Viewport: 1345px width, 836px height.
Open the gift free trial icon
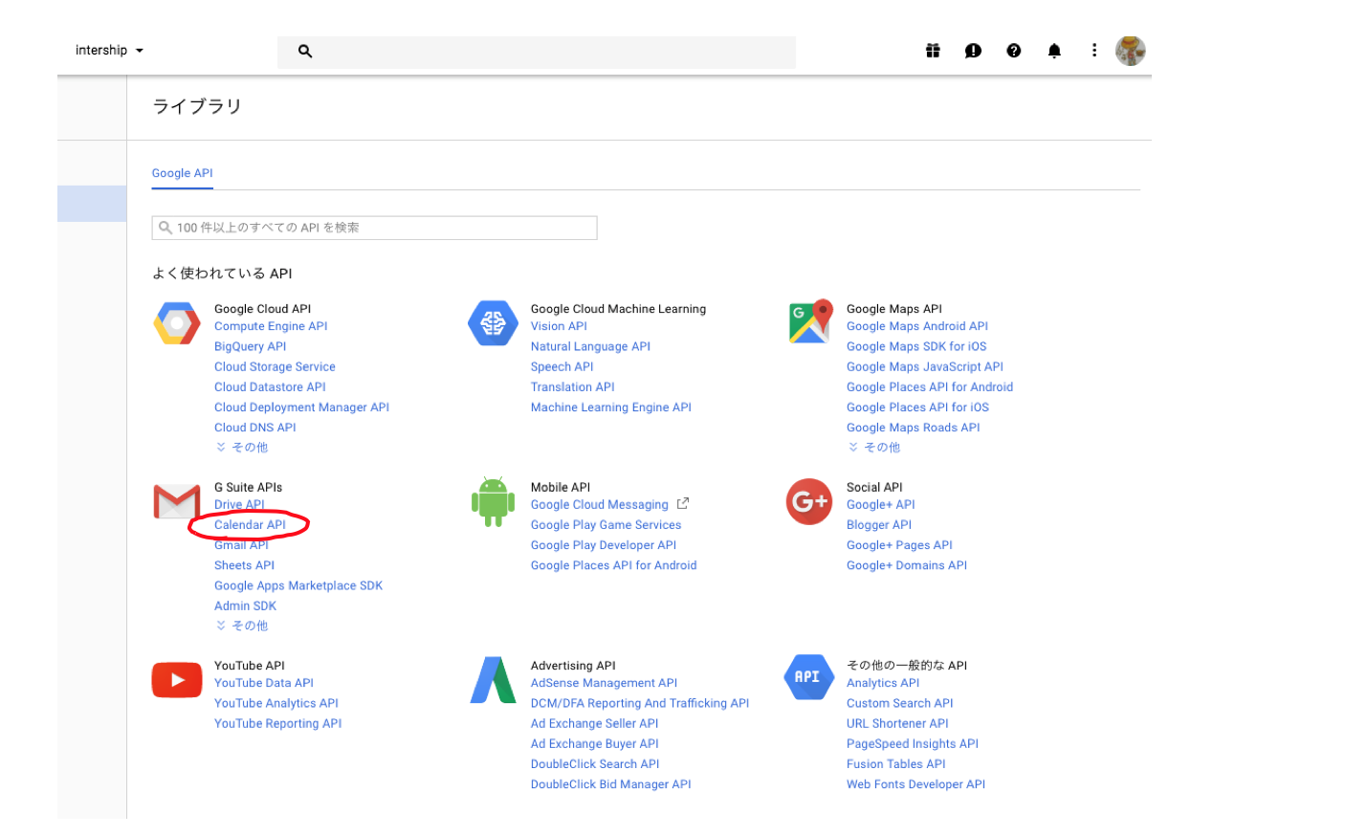pyautogui.click(x=933, y=51)
